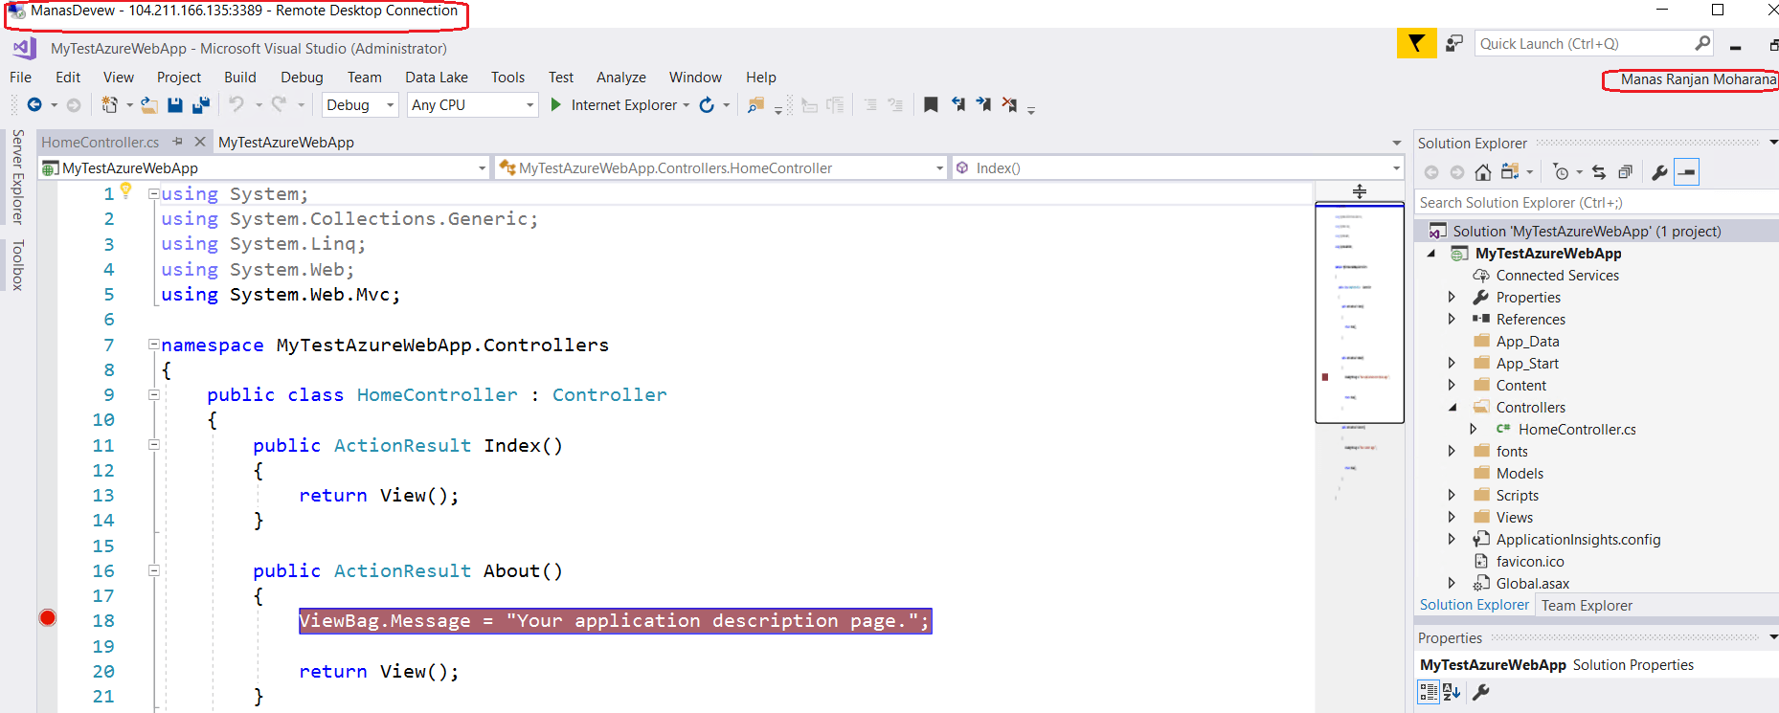Click the code minimap scrollbar
The image size is (1779, 713).
click(x=1360, y=313)
